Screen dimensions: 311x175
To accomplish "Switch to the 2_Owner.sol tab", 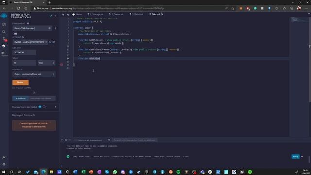I will click(x=116, y=14).
